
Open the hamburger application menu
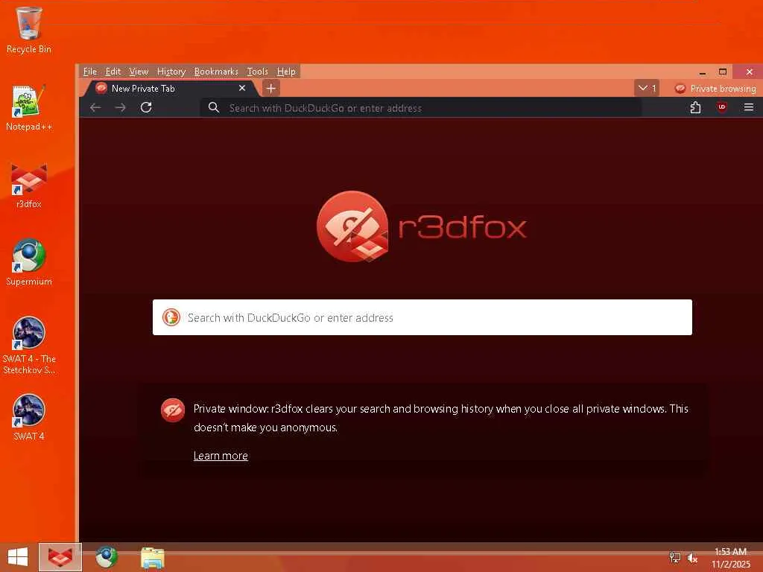click(x=748, y=107)
